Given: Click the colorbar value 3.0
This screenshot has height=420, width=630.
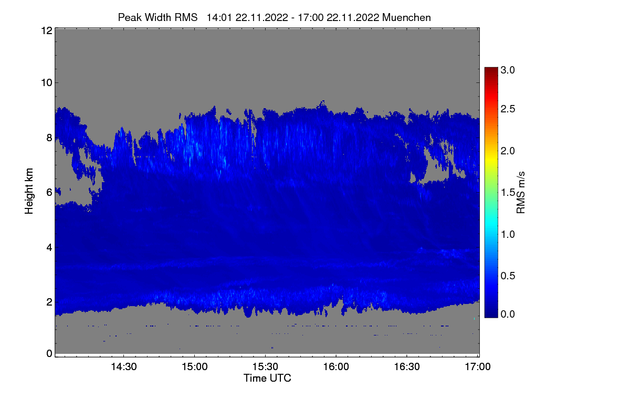Looking at the screenshot, I should click(508, 70).
